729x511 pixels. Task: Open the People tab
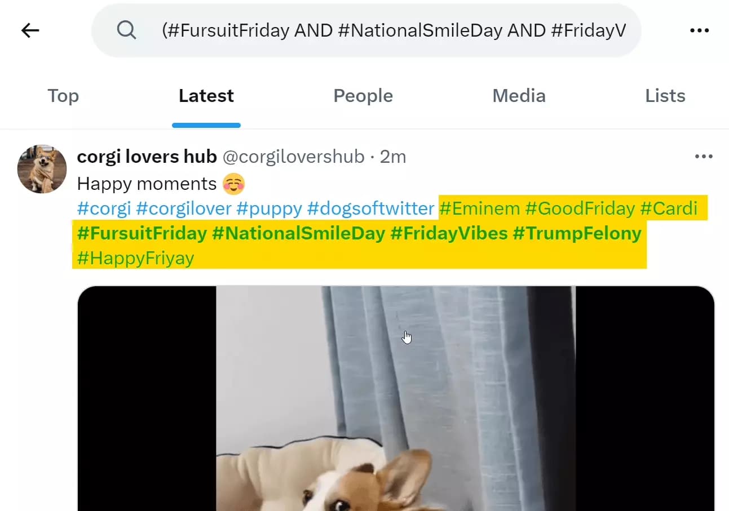coord(363,96)
